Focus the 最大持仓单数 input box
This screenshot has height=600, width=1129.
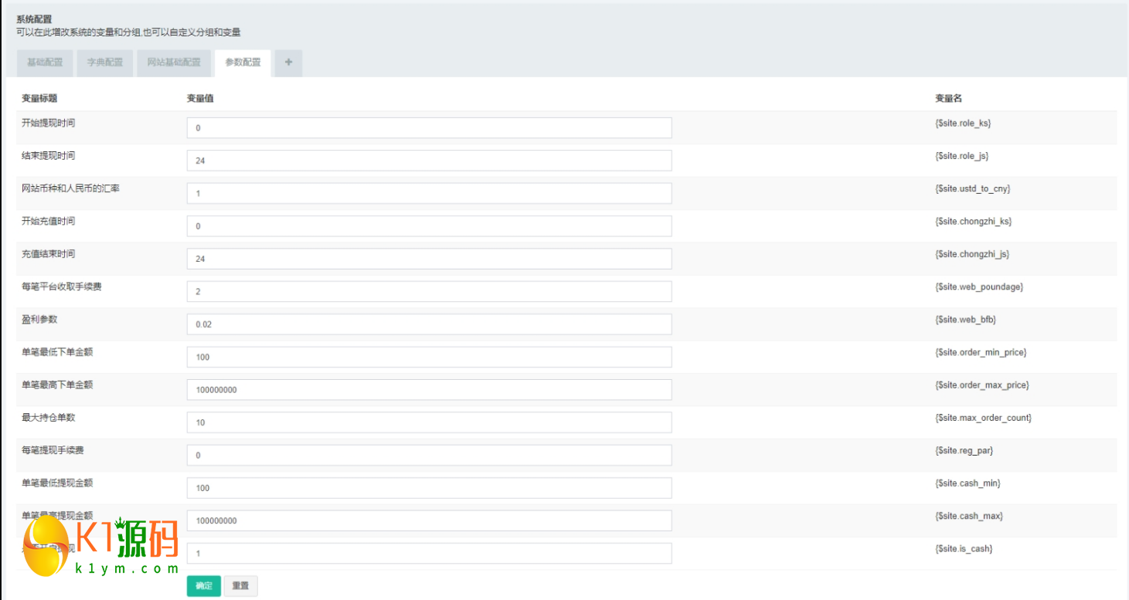click(x=429, y=422)
